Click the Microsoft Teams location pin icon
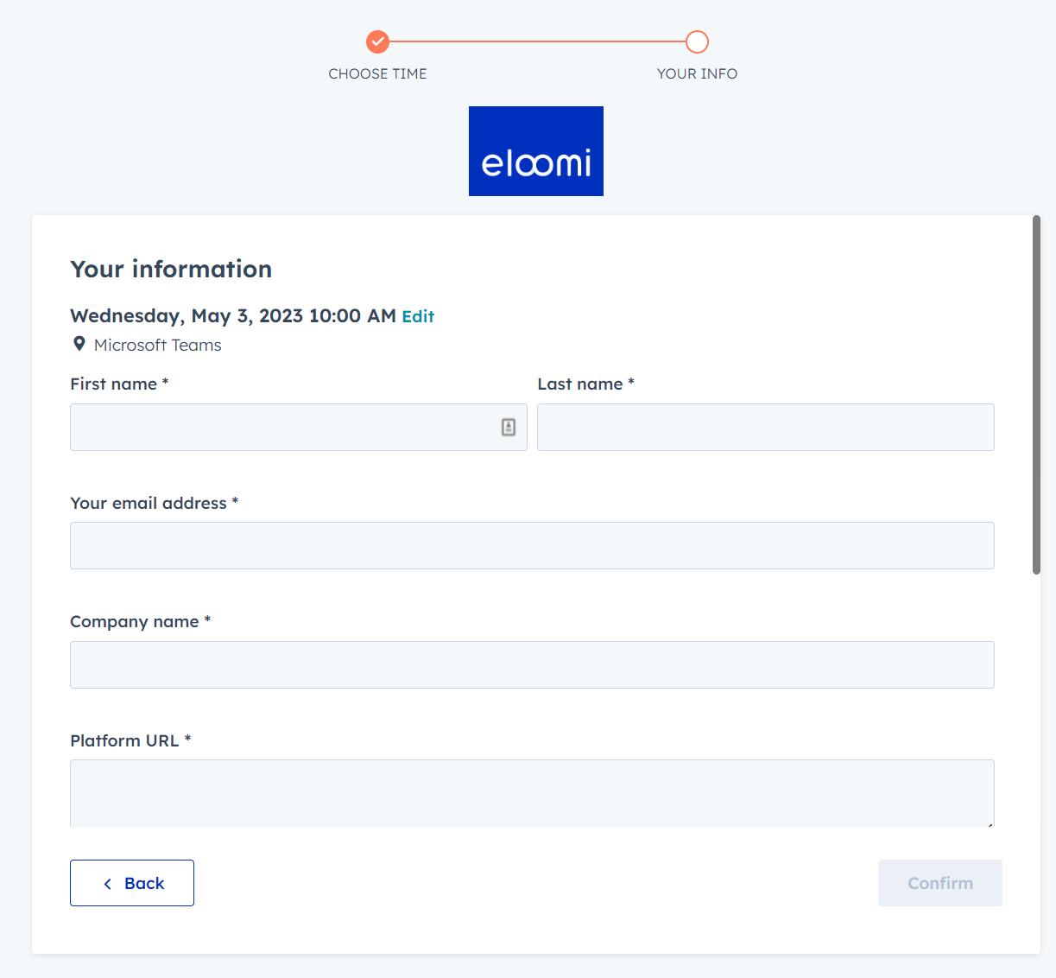Viewport: 1056px width, 978px height. 79,344
